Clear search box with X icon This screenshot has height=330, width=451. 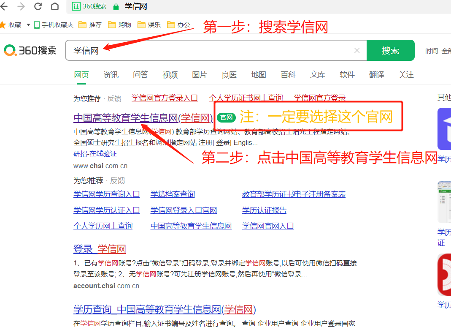coord(357,51)
